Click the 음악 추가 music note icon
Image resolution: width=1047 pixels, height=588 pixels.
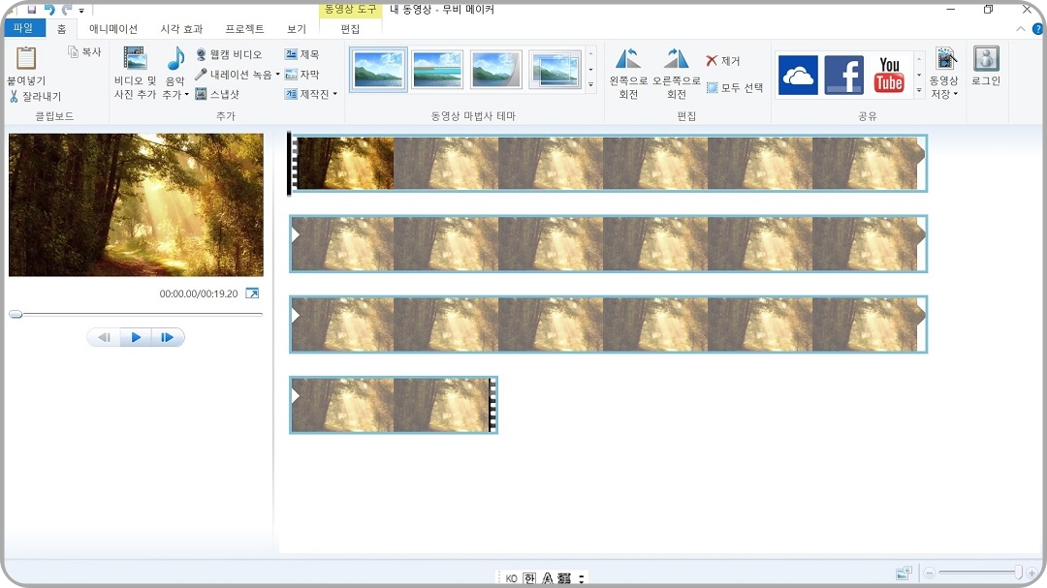coord(175,59)
